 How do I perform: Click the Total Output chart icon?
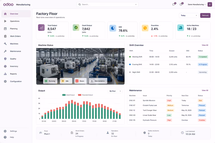click(x=41, y=27)
